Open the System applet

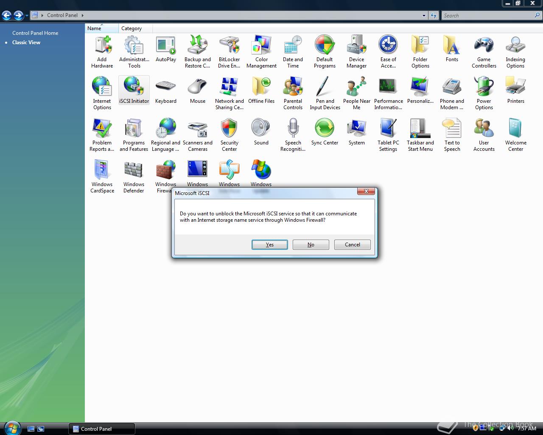click(357, 132)
